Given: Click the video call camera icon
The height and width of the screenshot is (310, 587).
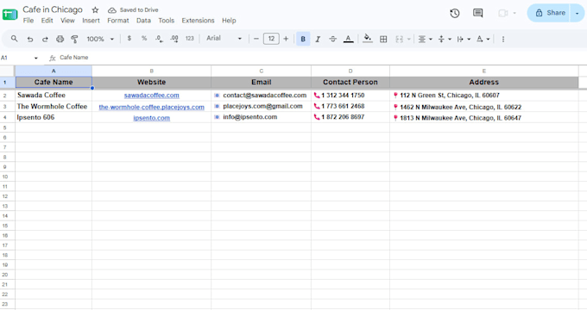Looking at the screenshot, I should point(502,13).
